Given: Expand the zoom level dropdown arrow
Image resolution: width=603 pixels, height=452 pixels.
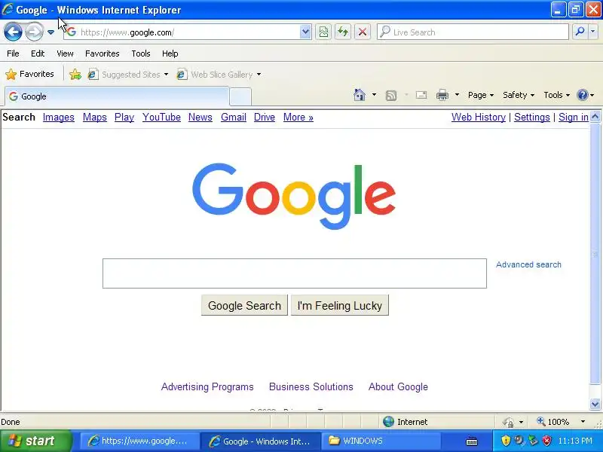Looking at the screenshot, I should click(x=583, y=422).
